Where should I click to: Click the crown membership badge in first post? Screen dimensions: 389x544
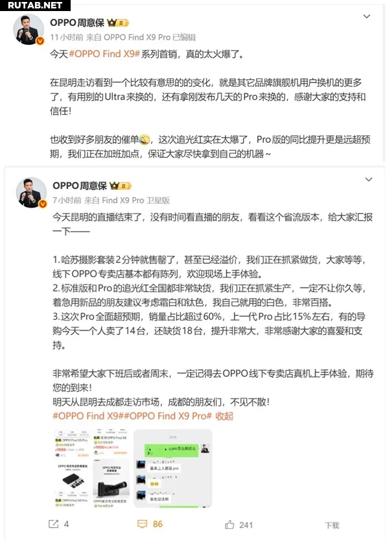118,23
